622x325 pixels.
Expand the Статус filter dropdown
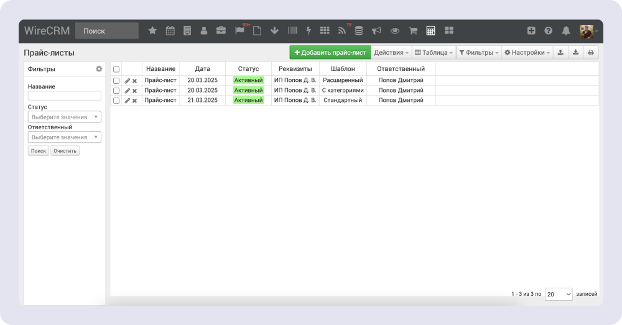click(x=65, y=117)
